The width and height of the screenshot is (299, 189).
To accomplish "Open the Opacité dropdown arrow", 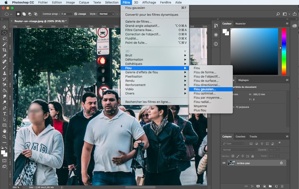I will [x=279, y=150].
